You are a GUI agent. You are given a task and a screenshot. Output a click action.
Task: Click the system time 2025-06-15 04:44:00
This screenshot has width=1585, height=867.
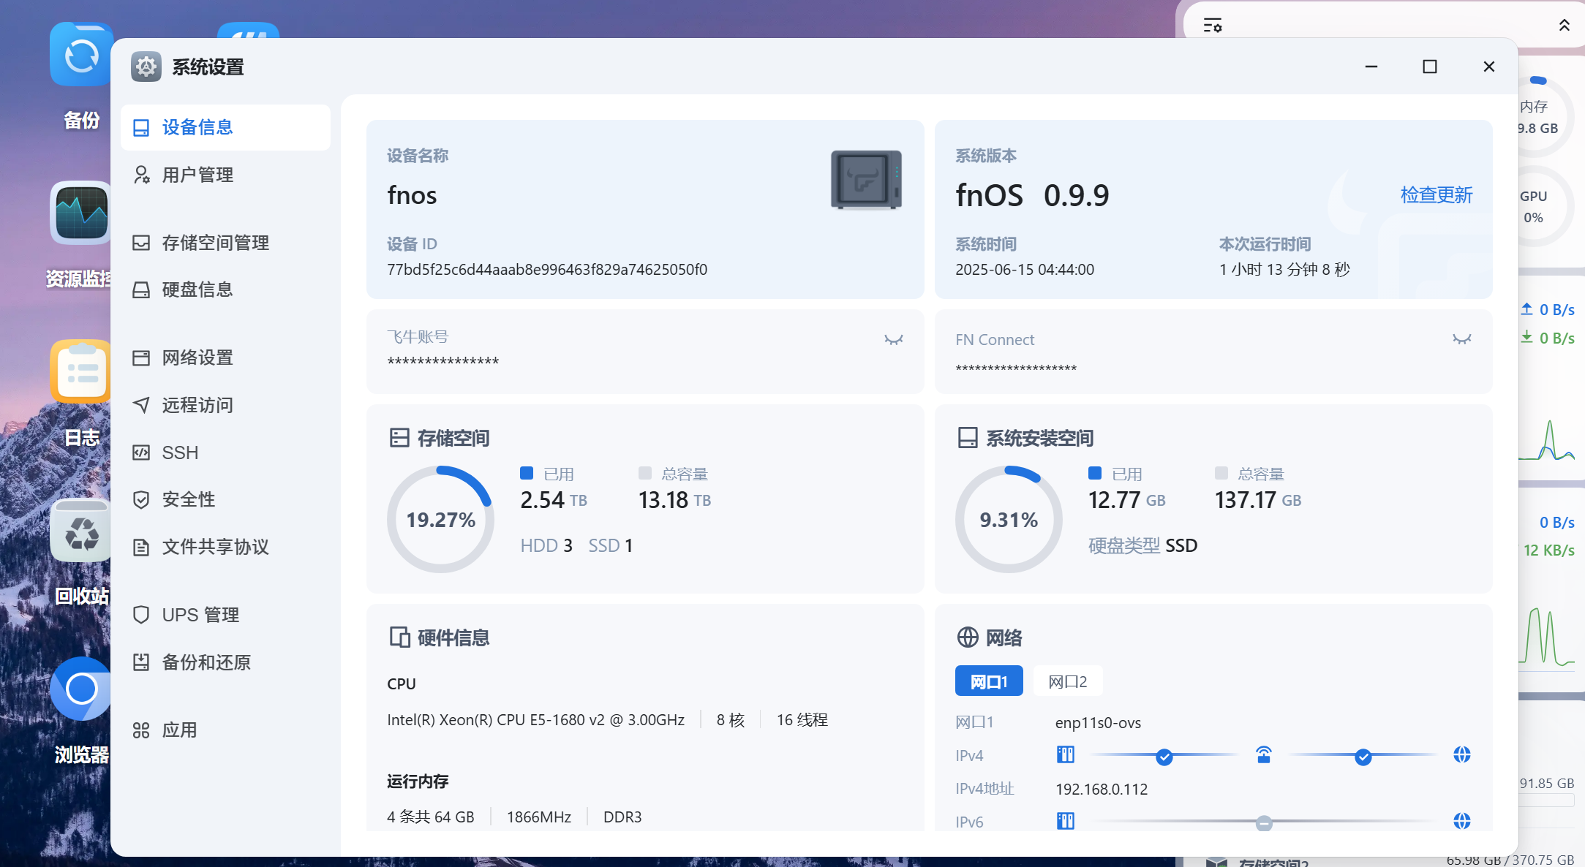(x=1025, y=270)
